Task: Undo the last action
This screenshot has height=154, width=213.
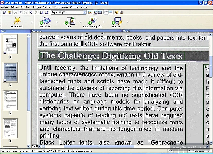Action: pyautogui.click(x=31, y=12)
